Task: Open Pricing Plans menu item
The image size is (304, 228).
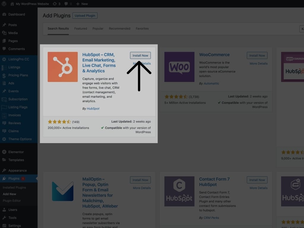Action: [19, 75]
